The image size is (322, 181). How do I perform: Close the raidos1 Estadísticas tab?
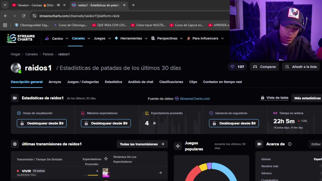124,5
